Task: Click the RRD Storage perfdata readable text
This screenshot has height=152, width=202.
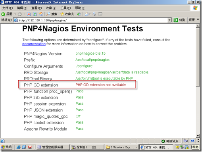Action: (112, 72)
